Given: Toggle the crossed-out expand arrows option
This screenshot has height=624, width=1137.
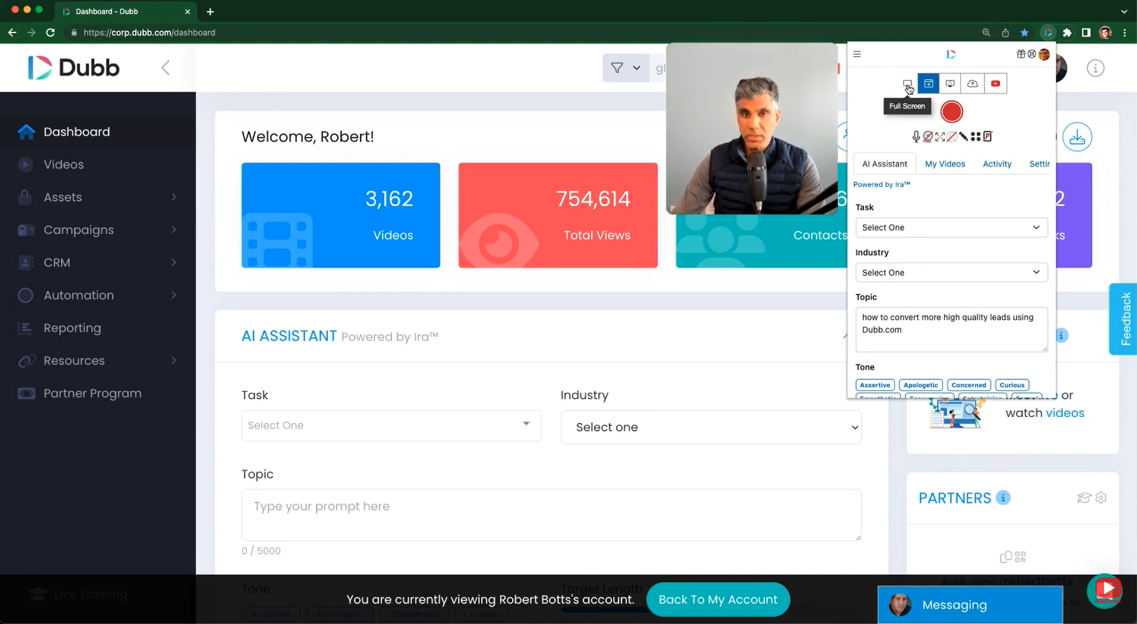Looking at the screenshot, I should click(x=940, y=137).
